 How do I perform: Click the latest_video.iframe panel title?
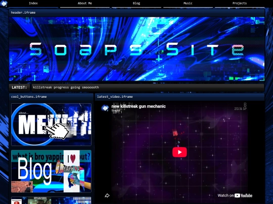click(115, 97)
